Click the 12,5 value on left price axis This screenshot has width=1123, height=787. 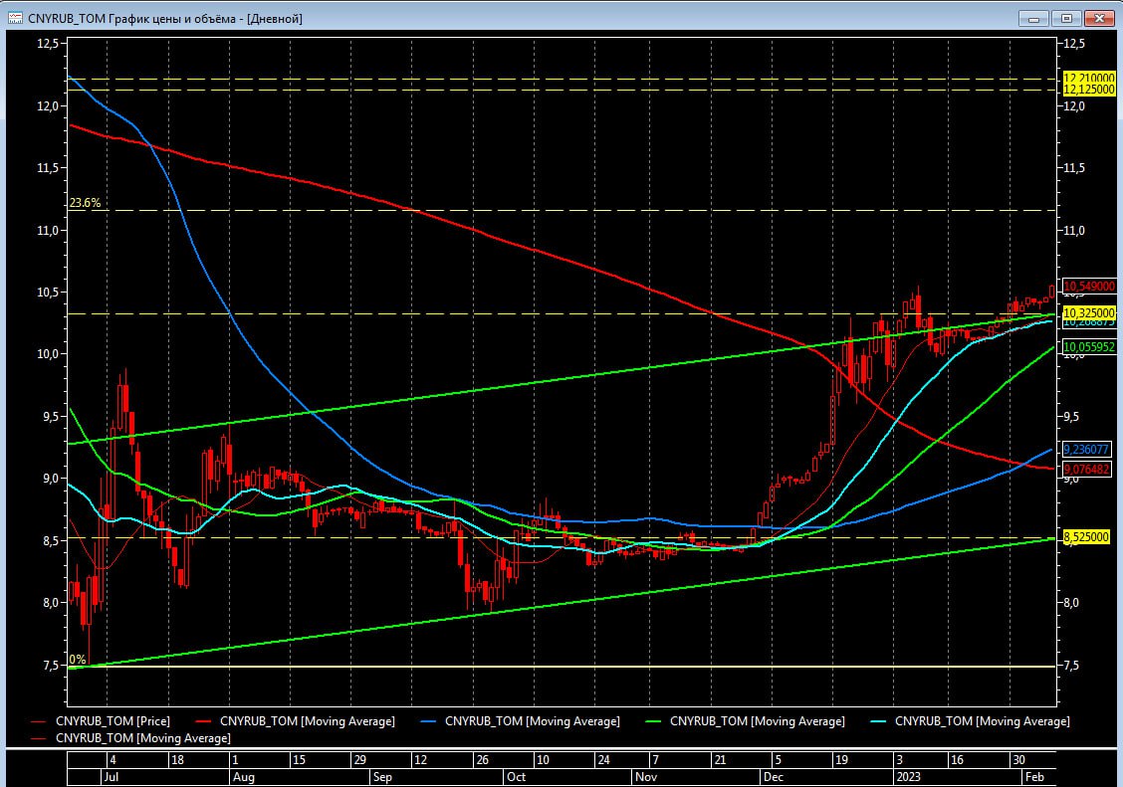point(47,44)
